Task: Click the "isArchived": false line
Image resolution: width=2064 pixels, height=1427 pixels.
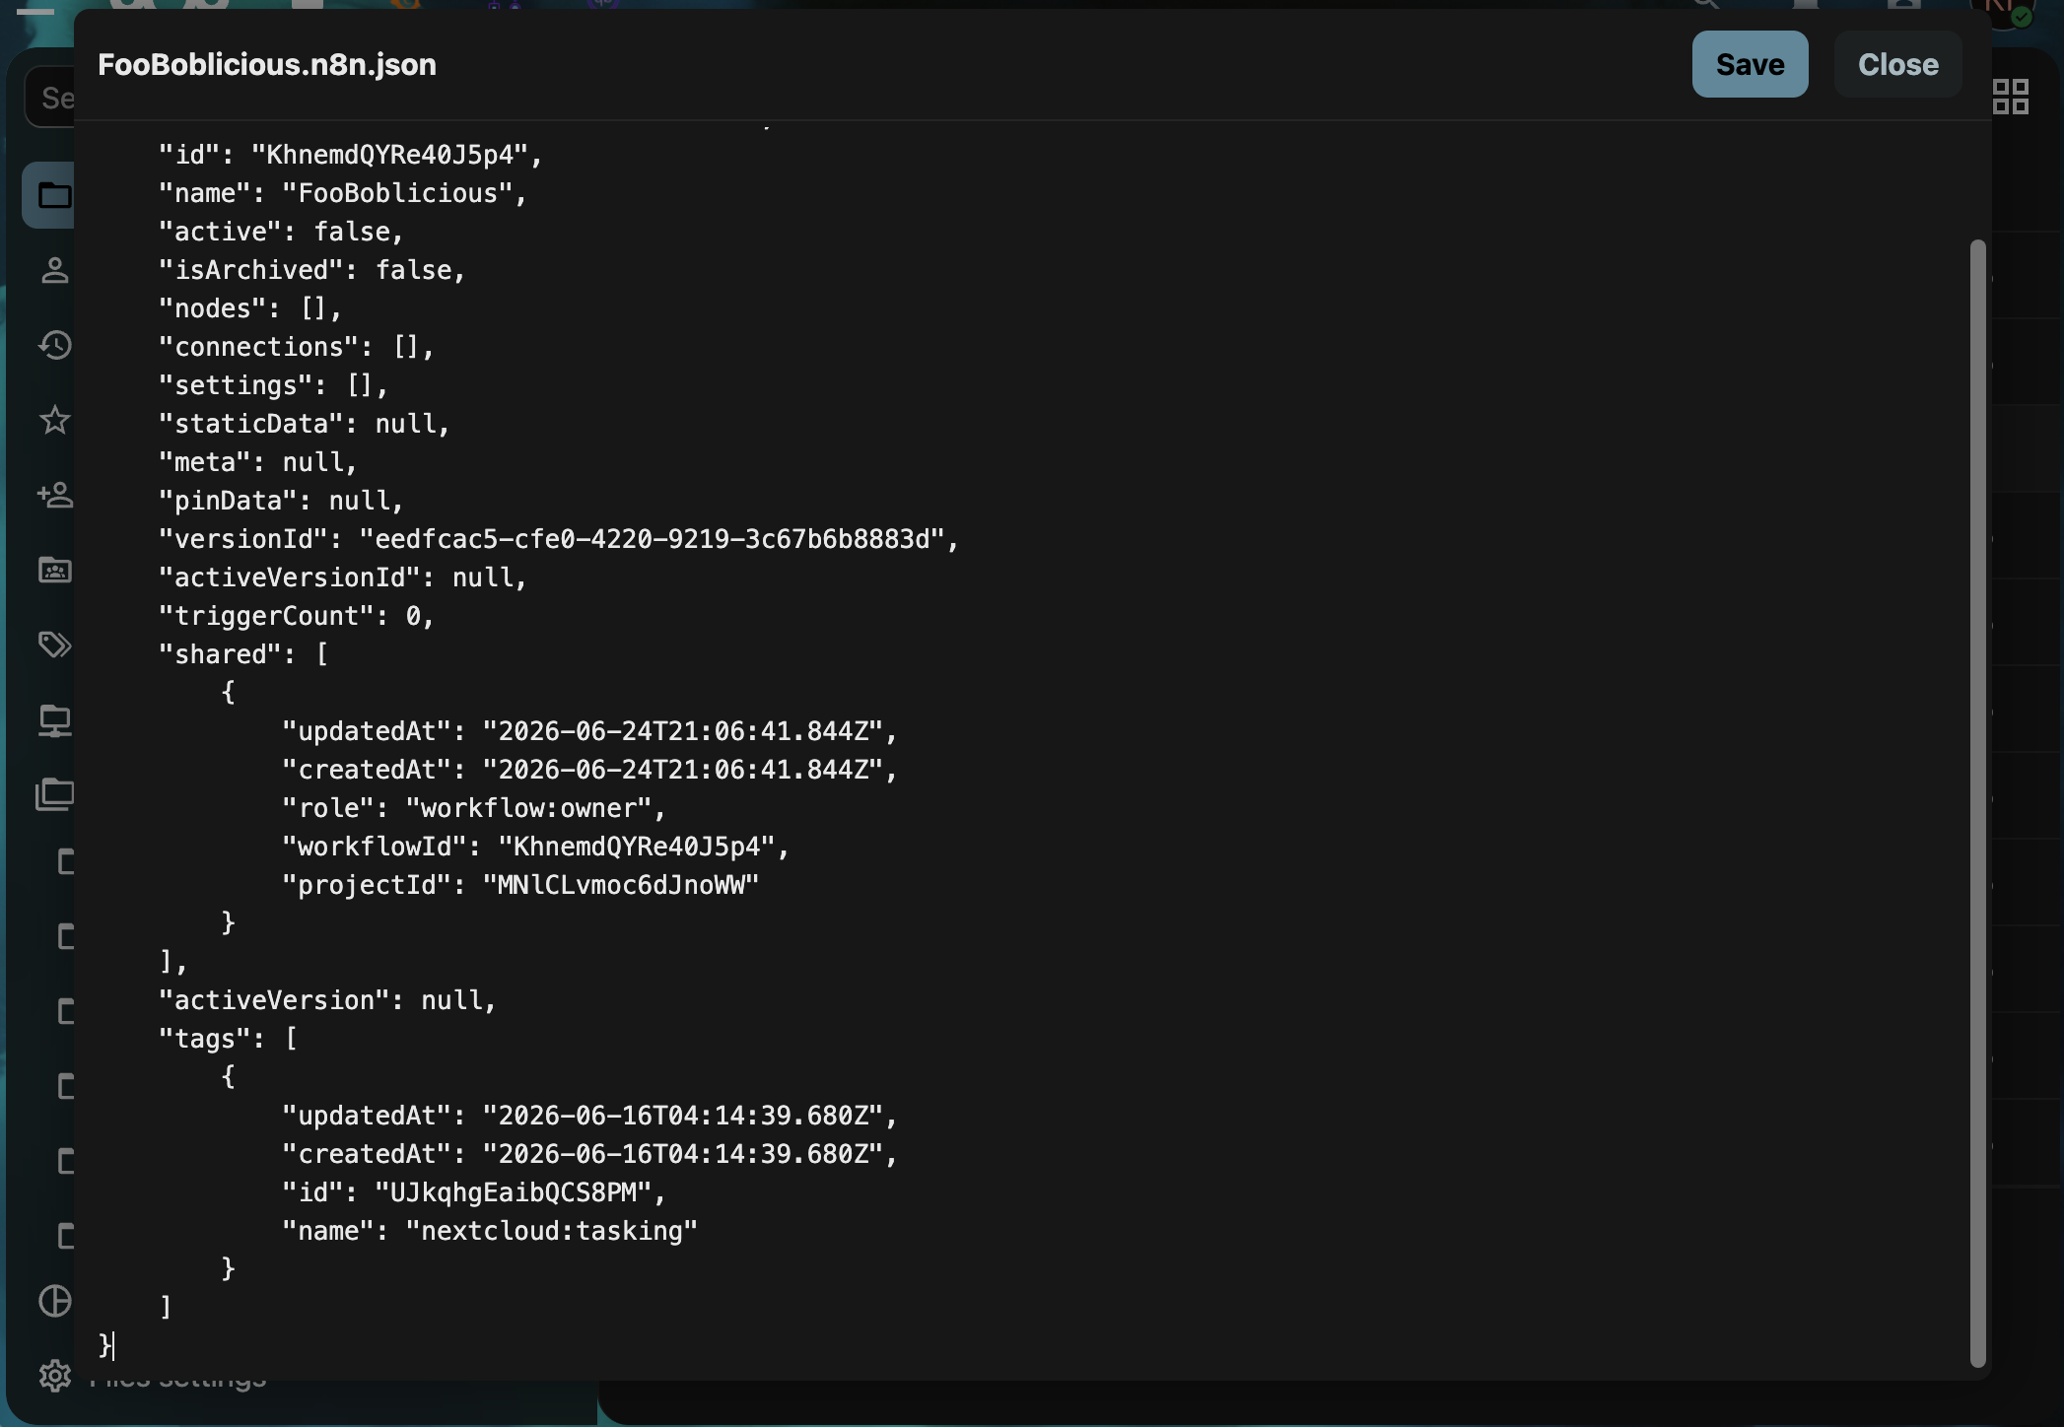Action: coord(311,270)
